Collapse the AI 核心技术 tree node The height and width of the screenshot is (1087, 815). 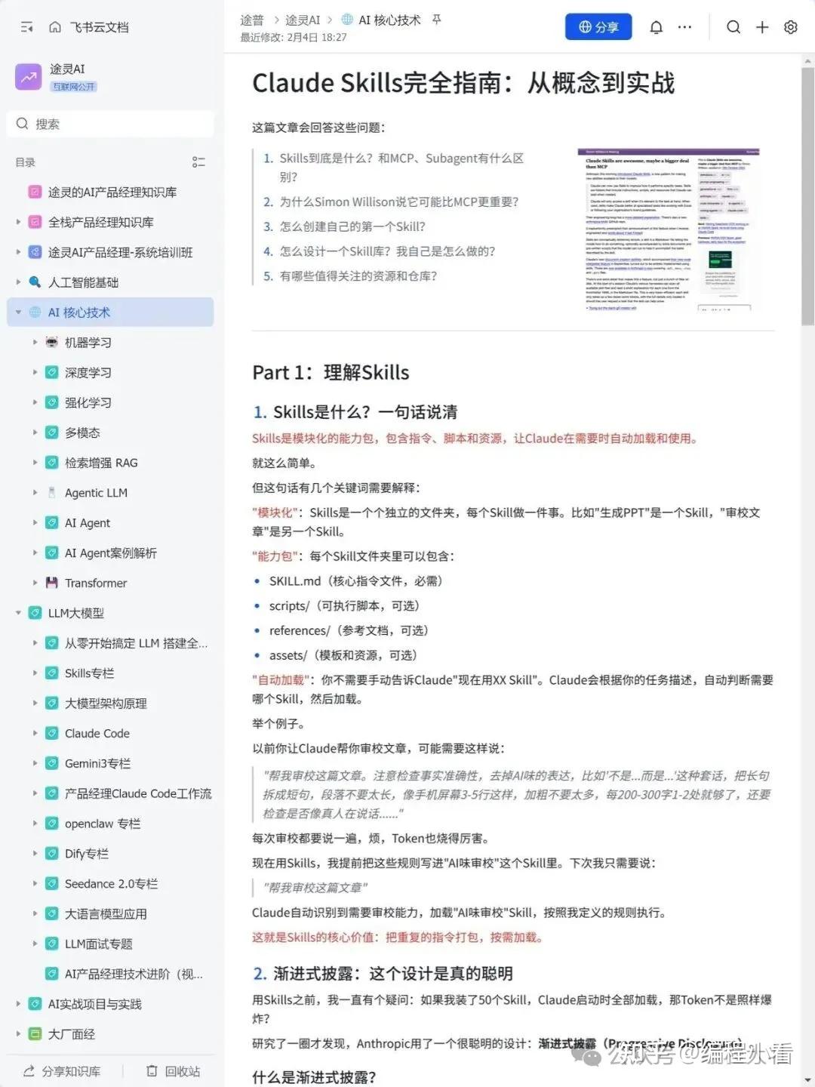[x=18, y=313]
